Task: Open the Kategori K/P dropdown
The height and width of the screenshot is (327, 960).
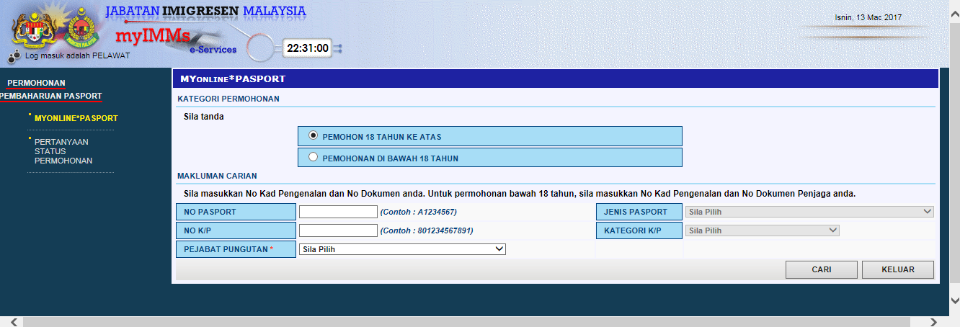Action: pyautogui.click(x=763, y=230)
